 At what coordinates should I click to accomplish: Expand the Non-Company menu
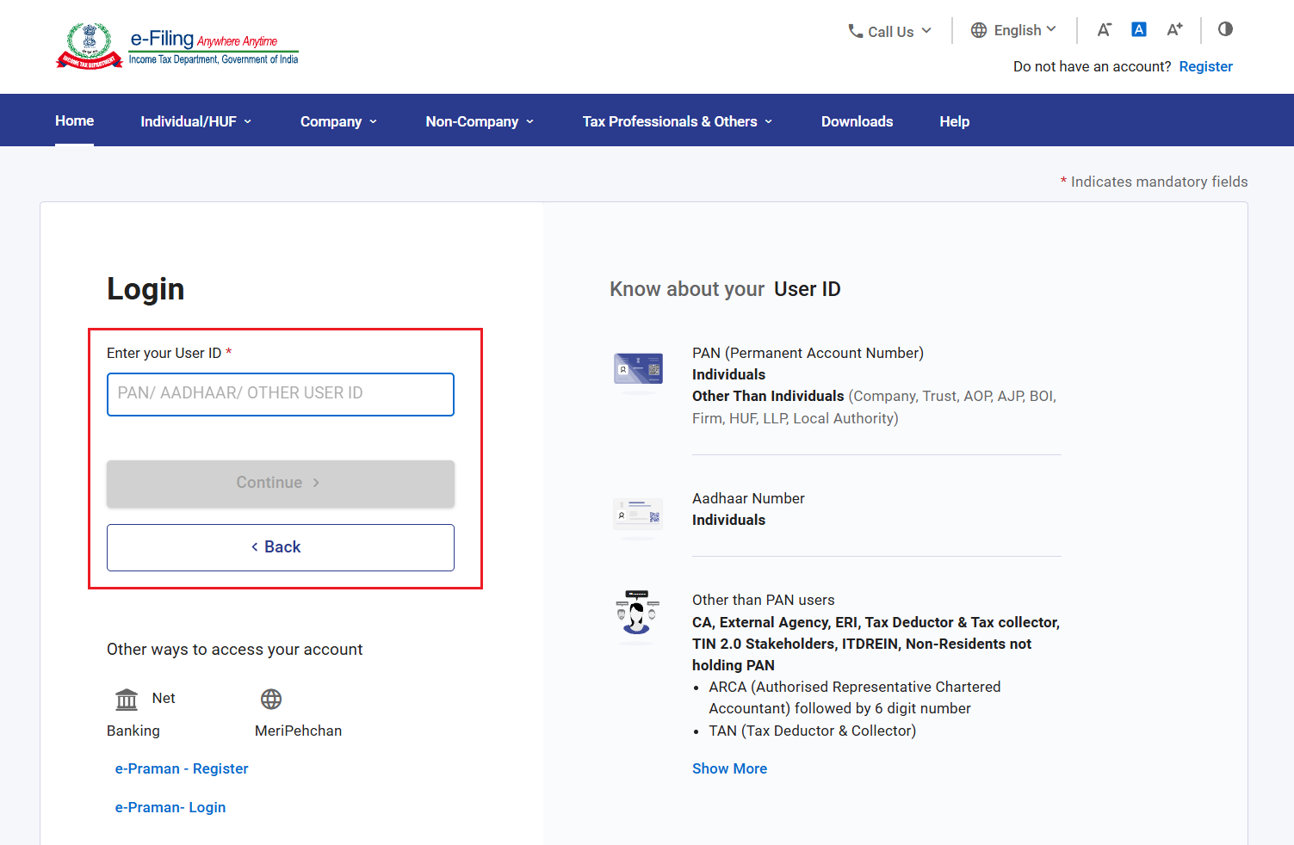(480, 121)
